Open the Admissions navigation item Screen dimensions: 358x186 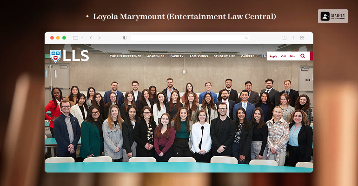tap(199, 56)
